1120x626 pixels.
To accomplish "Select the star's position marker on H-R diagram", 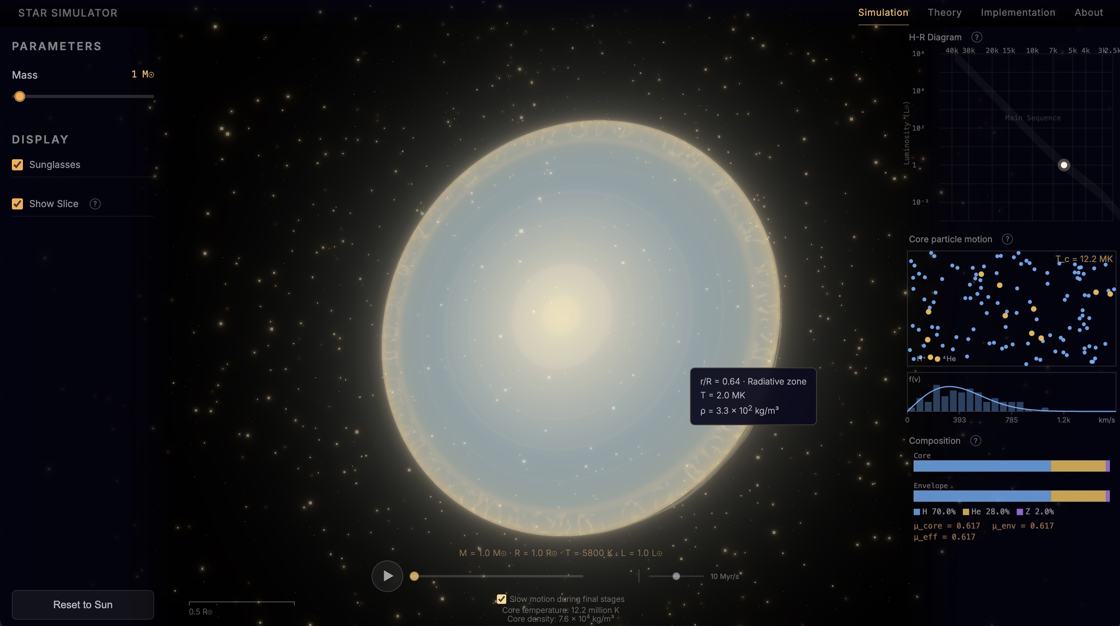I will coord(1064,165).
